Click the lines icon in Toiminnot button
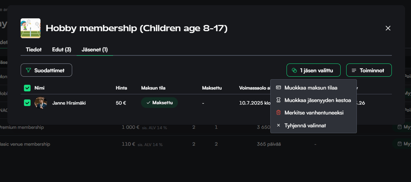Image resolution: width=411 pixels, height=182 pixels. click(x=354, y=70)
